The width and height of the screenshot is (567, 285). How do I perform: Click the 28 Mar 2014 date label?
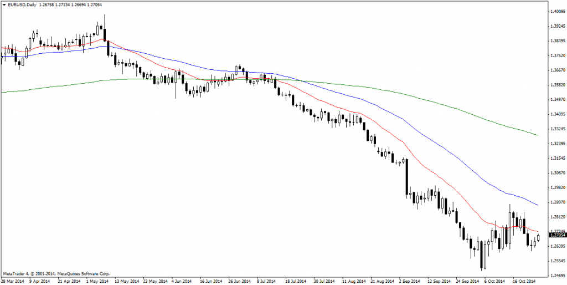(x=13, y=281)
